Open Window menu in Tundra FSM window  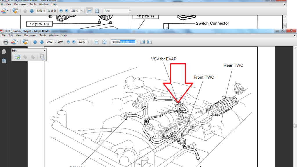click(54, 35)
